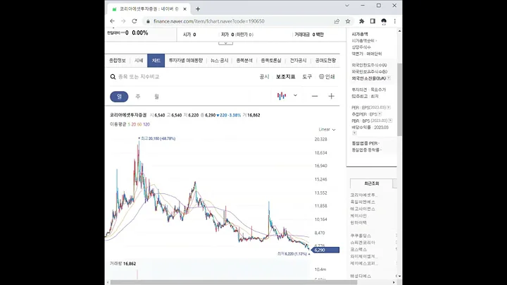This screenshot has width=507, height=285.
Task: Click the magnifier search icon in chart toolbar
Action: tap(113, 77)
